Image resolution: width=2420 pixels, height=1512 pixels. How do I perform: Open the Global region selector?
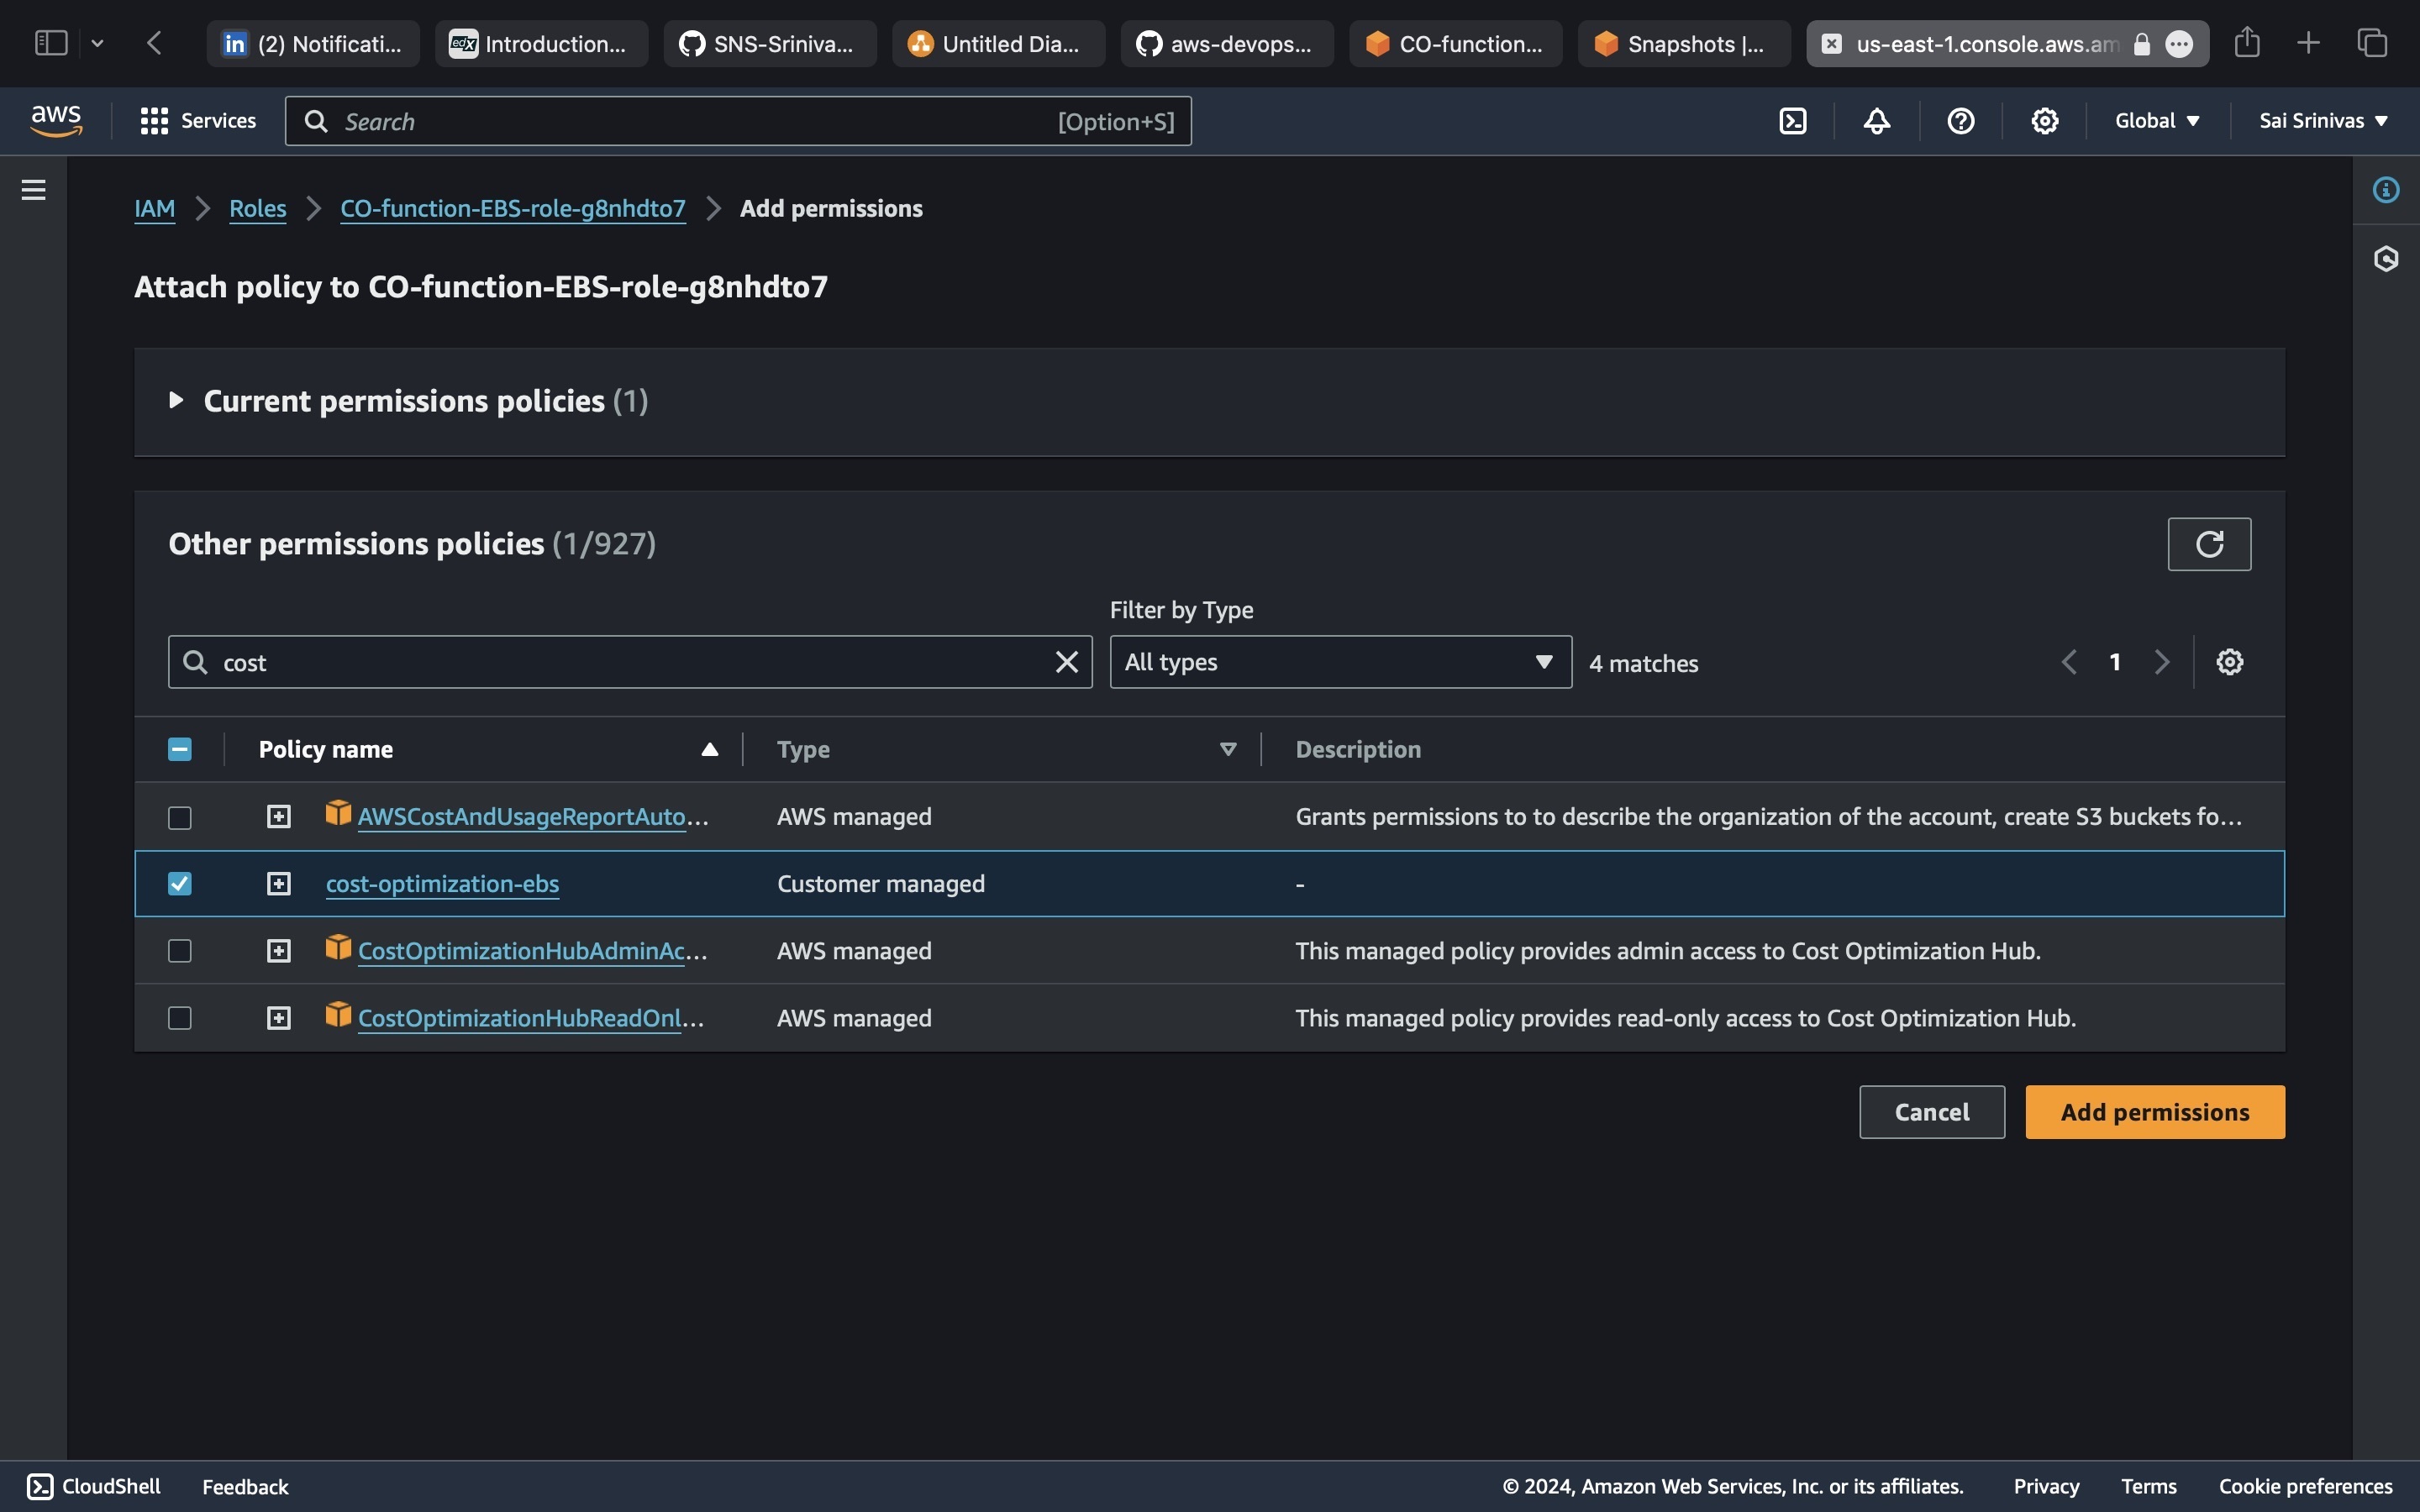tap(2155, 120)
